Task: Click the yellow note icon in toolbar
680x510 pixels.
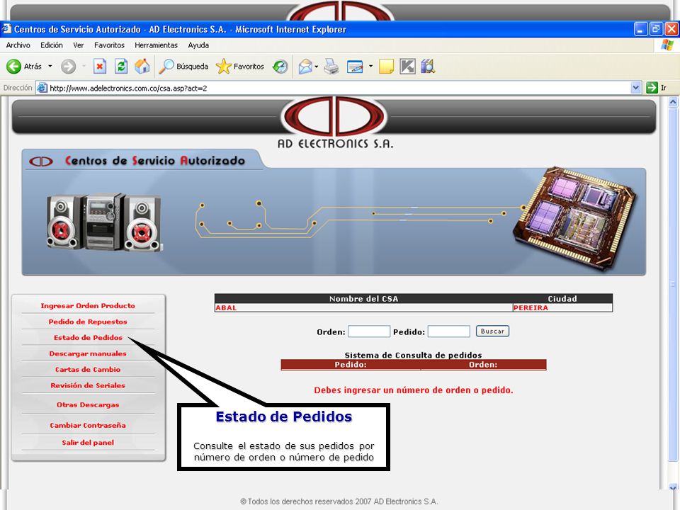Action: [386, 67]
